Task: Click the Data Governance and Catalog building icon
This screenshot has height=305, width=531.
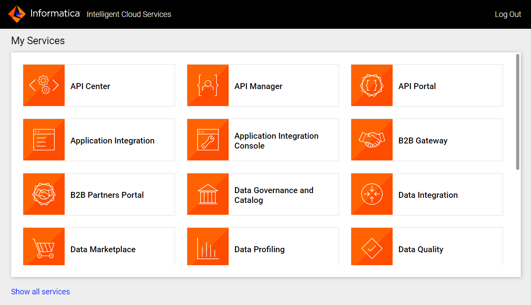Action: 208,194
